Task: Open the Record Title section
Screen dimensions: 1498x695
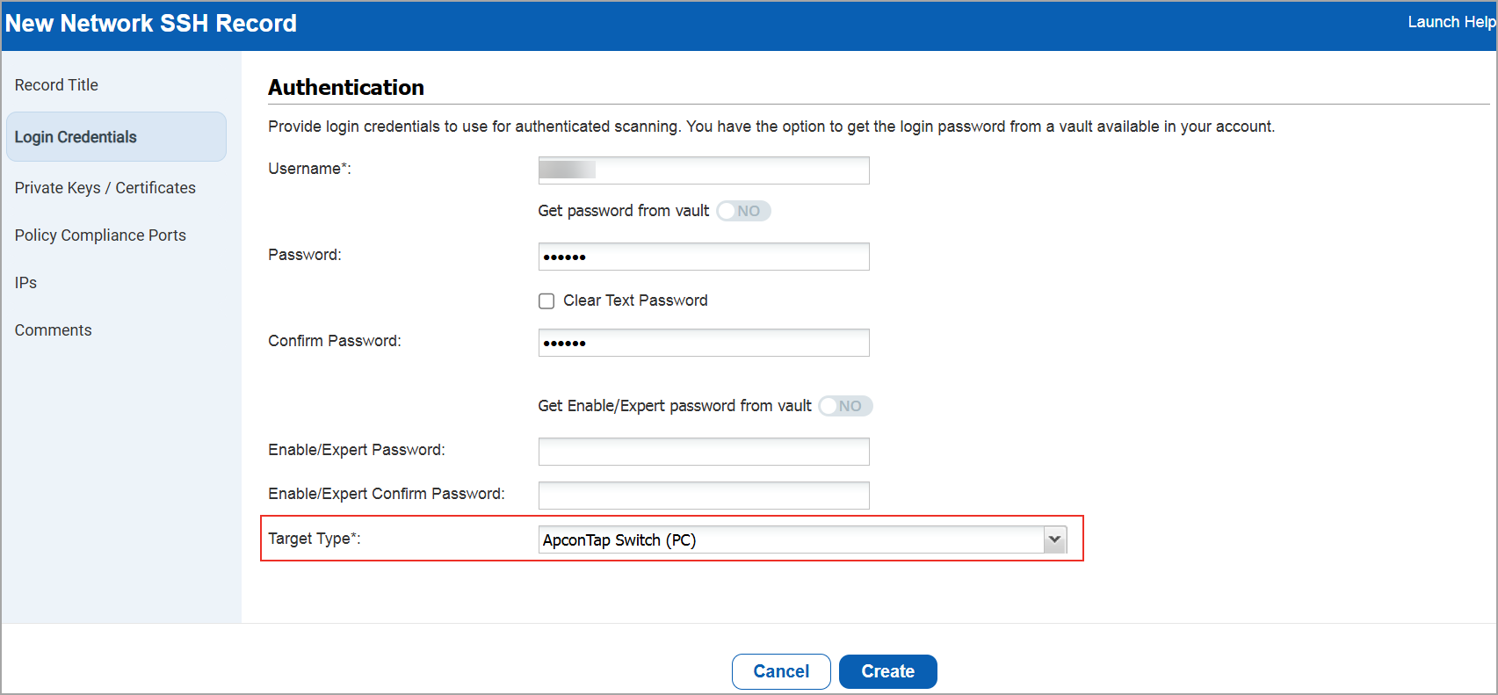Action: [56, 85]
